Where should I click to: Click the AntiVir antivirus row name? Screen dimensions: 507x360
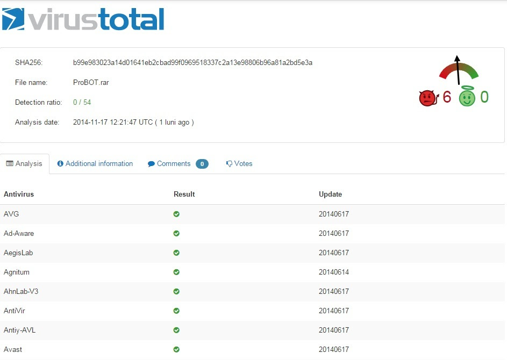tap(14, 311)
